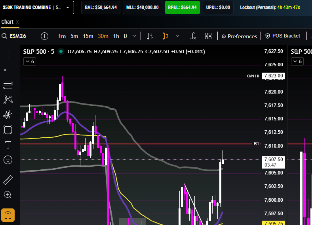The width and height of the screenshot is (312, 225).
Task: Click the 7,615.00 price axis label
Action: (274, 119)
